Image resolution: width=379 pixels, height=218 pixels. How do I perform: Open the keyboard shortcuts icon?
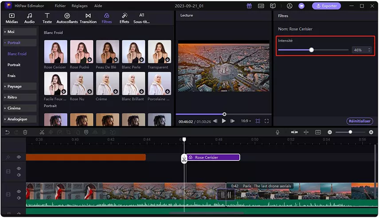click(261, 6)
